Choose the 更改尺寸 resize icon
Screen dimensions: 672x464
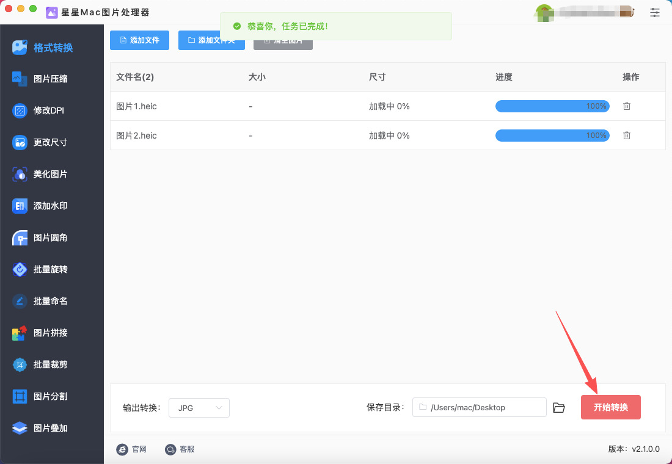(x=20, y=142)
